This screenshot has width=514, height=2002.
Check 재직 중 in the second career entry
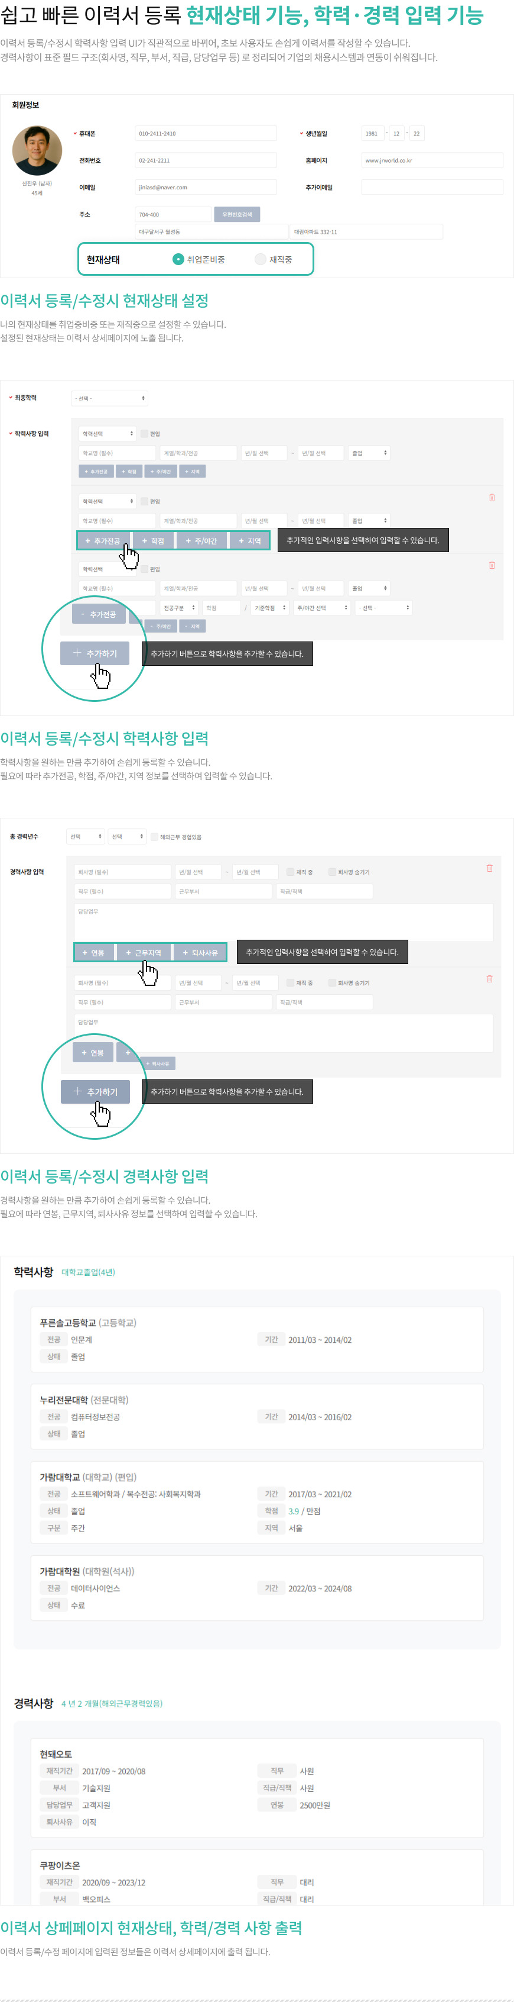point(291,983)
